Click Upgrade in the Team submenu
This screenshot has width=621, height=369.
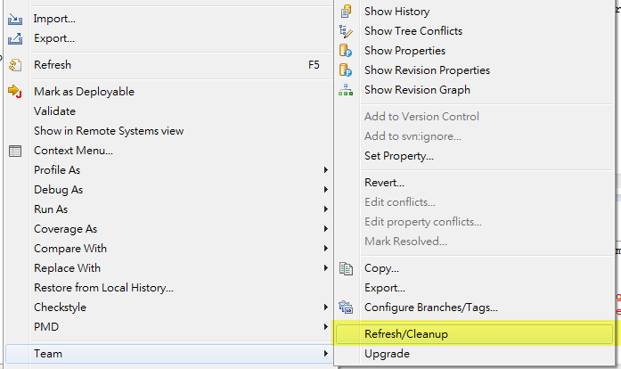(x=387, y=354)
